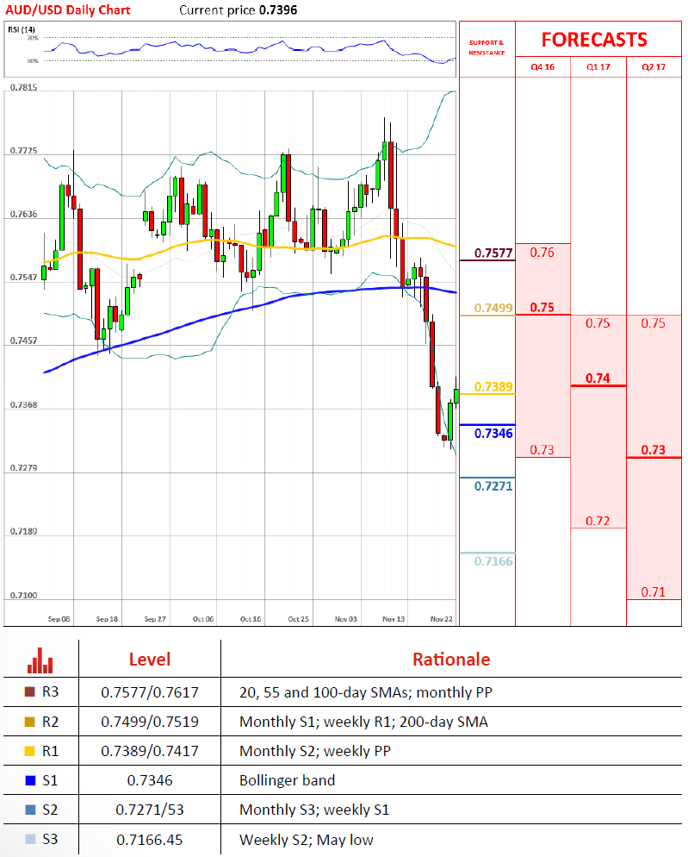Click the 'Weekly S2; May low' rationale

pyautogui.click(x=307, y=840)
